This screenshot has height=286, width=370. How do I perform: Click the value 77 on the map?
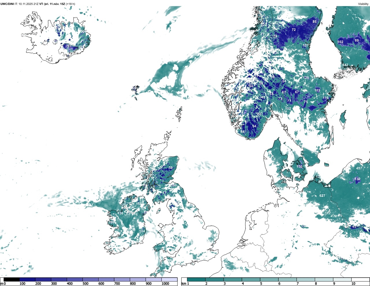click(x=289, y=101)
